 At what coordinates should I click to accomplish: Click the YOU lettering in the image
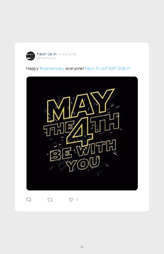coord(83,164)
